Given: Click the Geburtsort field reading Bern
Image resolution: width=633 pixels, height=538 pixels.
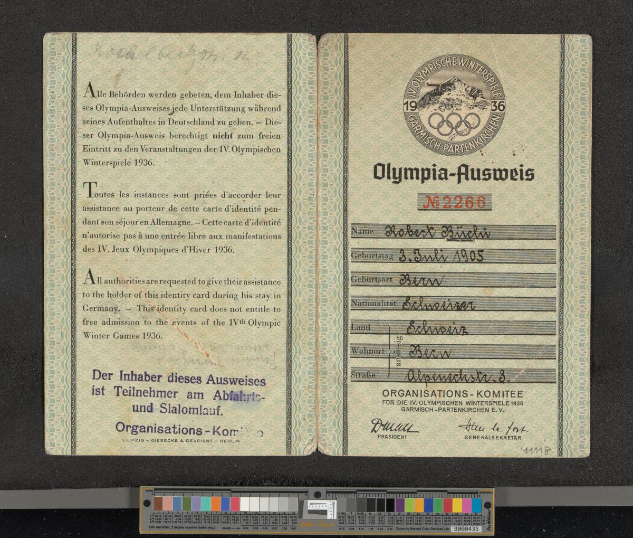Looking at the screenshot, I should pyautogui.click(x=453, y=280).
